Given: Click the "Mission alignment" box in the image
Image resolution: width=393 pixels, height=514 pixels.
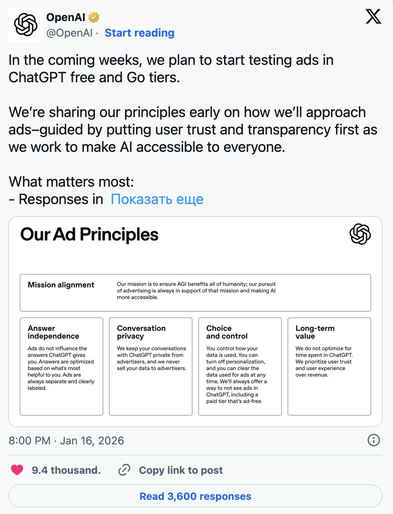Looking at the screenshot, I should pos(195,293).
